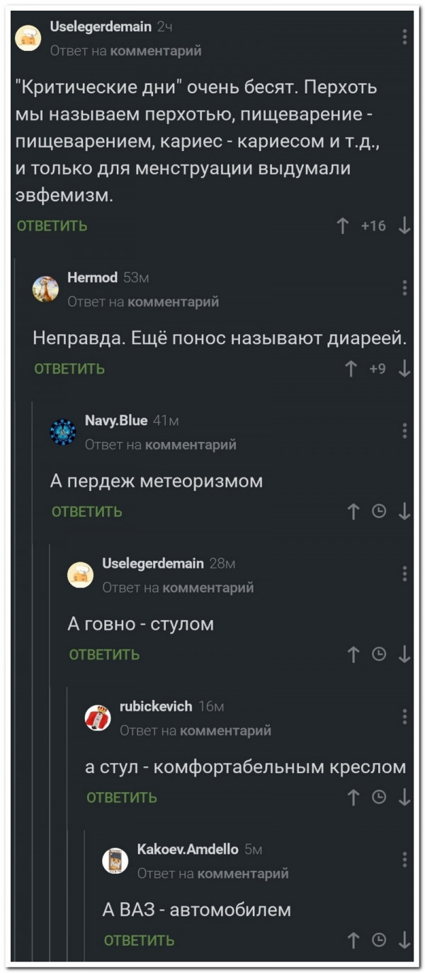Downvote Hermod's comment with +9 rating
The height and width of the screenshot is (973, 425).
404,369
